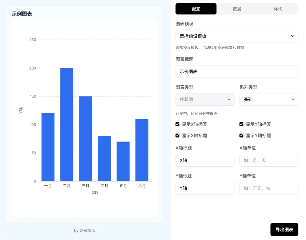The height and width of the screenshot is (240, 306).
Task: Disable 显示Y轴标题
Action: click(241, 136)
